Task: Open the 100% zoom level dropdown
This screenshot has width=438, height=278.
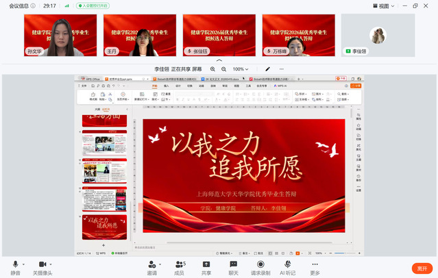Action: click(241, 69)
